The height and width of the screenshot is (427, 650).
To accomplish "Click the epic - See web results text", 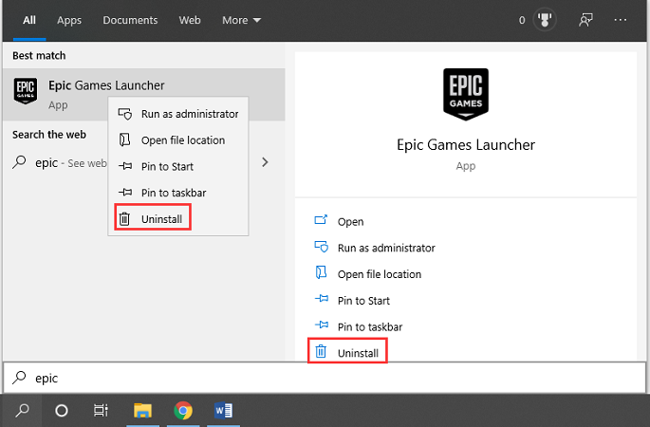I will pyautogui.click(x=71, y=163).
